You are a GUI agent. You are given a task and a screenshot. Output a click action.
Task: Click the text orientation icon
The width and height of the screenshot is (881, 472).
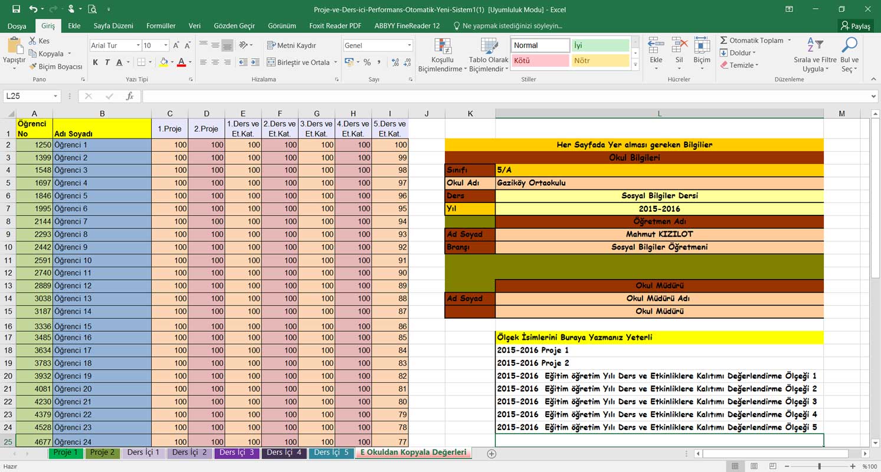[x=243, y=45]
